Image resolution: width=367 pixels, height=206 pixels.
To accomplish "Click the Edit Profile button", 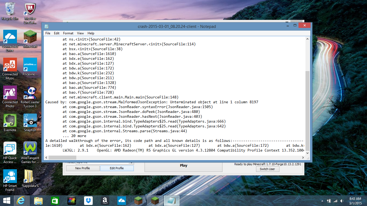I will coord(117,168).
